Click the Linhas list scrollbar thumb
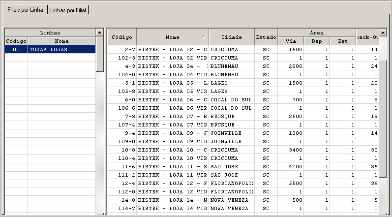 pyautogui.click(x=100, y=54)
